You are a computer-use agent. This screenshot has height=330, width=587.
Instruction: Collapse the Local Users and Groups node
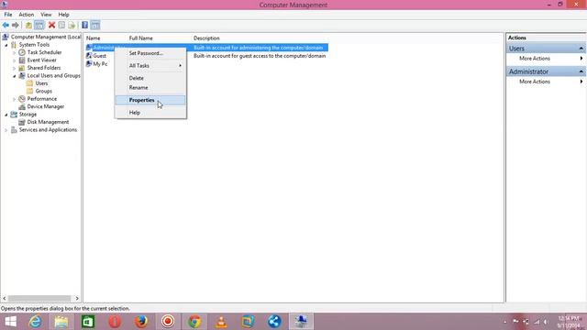tap(15, 76)
